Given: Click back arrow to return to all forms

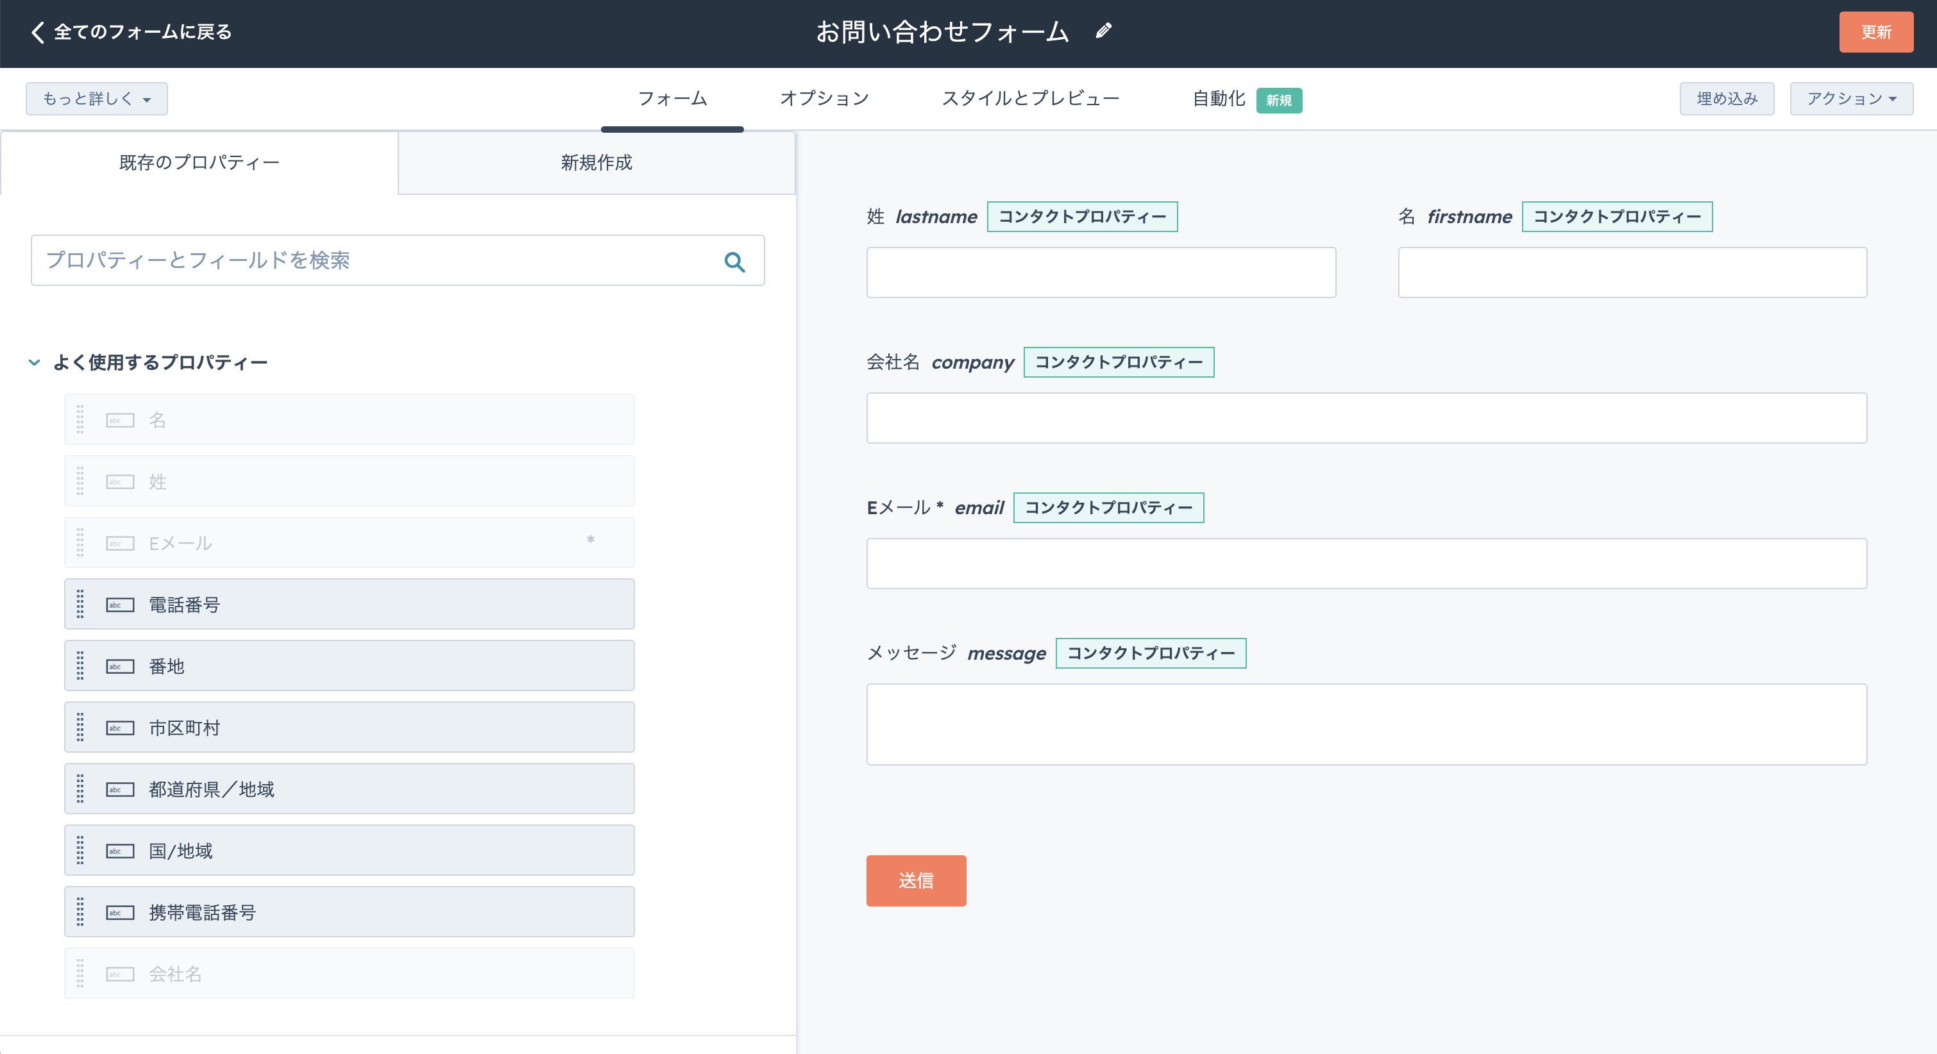Looking at the screenshot, I should click(x=38, y=31).
